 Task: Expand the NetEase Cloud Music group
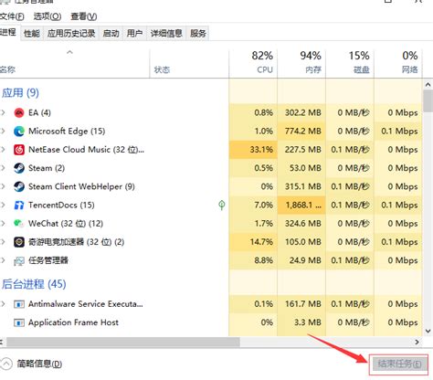point(4,150)
